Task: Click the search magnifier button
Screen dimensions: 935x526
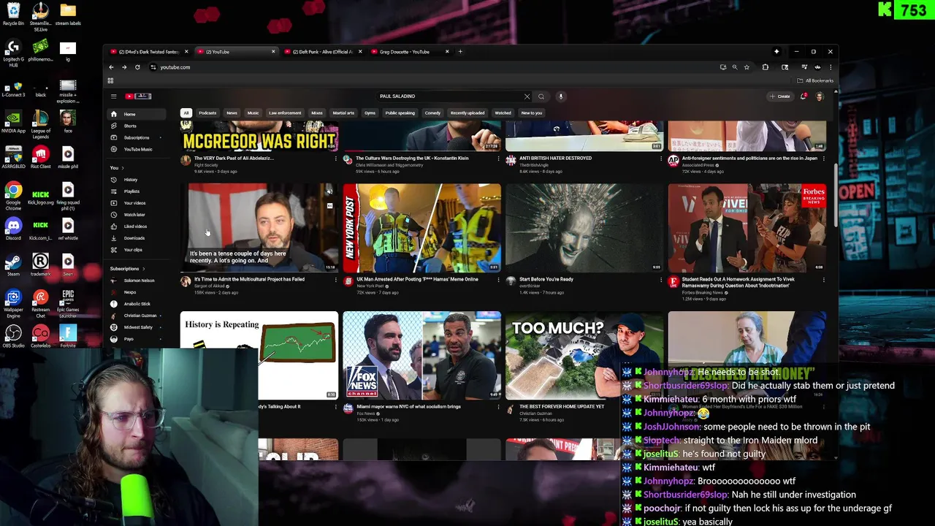Action: 541,96
